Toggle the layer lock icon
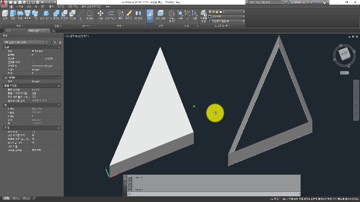Image resolution: width=360 pixels, height=202 pixels. [x=218, y=12]
